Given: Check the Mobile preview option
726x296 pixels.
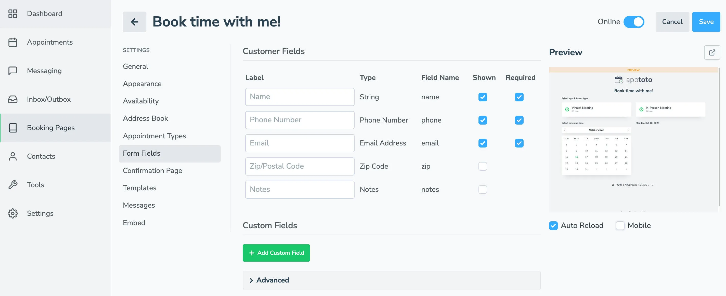Looking at the screenshot, I should pos(620,225).
